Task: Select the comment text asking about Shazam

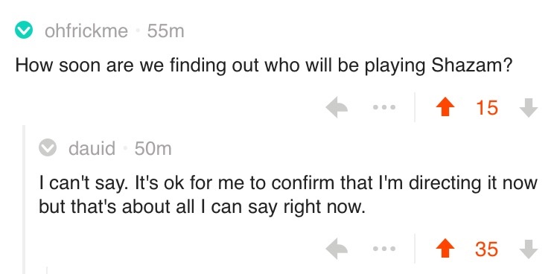Action: pos(264,66)
